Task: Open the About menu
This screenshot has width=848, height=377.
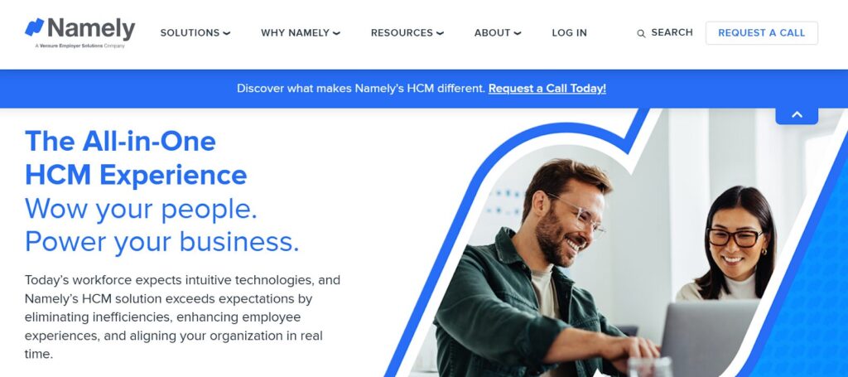Action: point(498,33)
